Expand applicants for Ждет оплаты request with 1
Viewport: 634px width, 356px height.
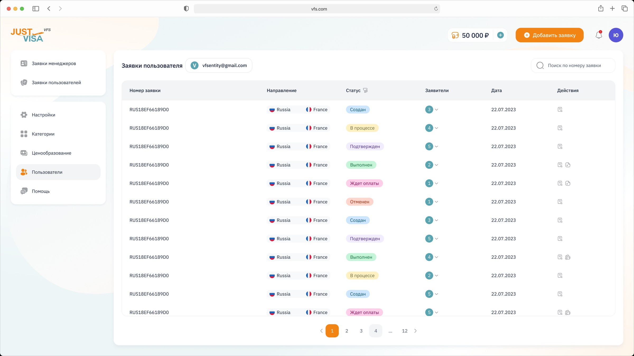(436, 184)
